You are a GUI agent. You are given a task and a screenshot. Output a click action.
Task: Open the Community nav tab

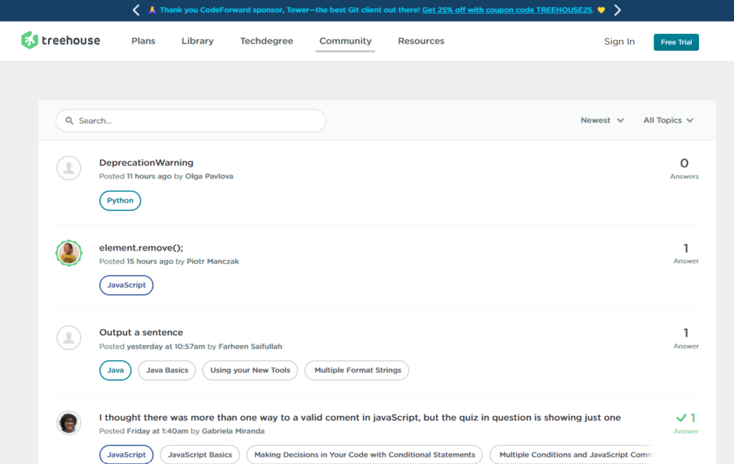coord(345,41)
